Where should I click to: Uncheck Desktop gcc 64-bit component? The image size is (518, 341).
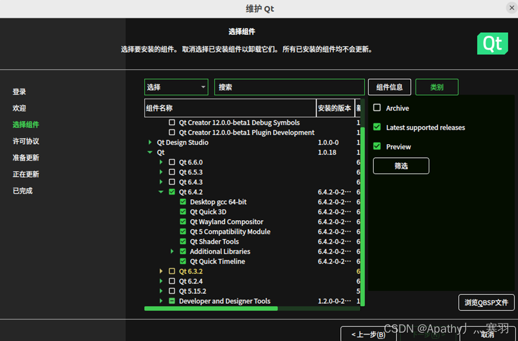pos(183,202)
